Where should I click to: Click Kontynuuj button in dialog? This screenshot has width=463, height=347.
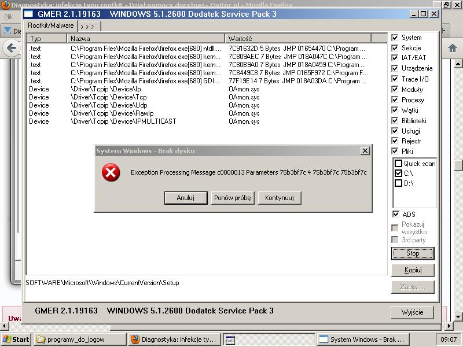[280, 198]
